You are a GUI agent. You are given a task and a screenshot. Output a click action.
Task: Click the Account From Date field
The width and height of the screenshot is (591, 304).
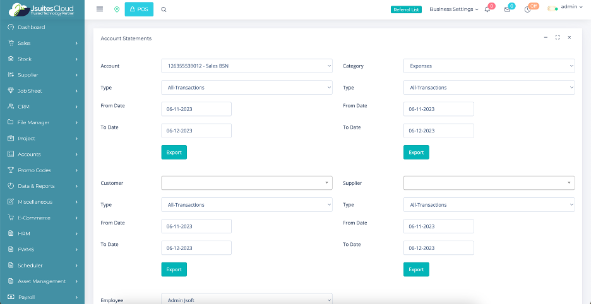click(x=196, y=109)
